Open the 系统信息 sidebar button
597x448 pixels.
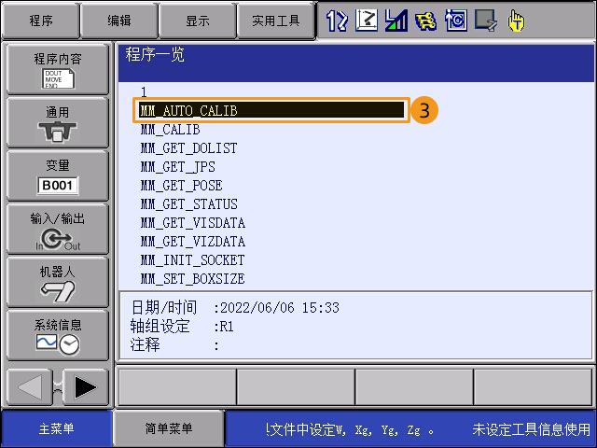[x=58, y=336]
